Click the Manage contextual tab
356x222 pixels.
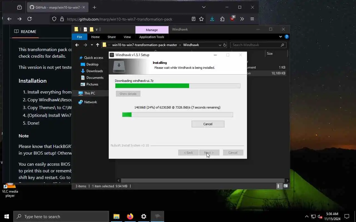click(152, 30)
